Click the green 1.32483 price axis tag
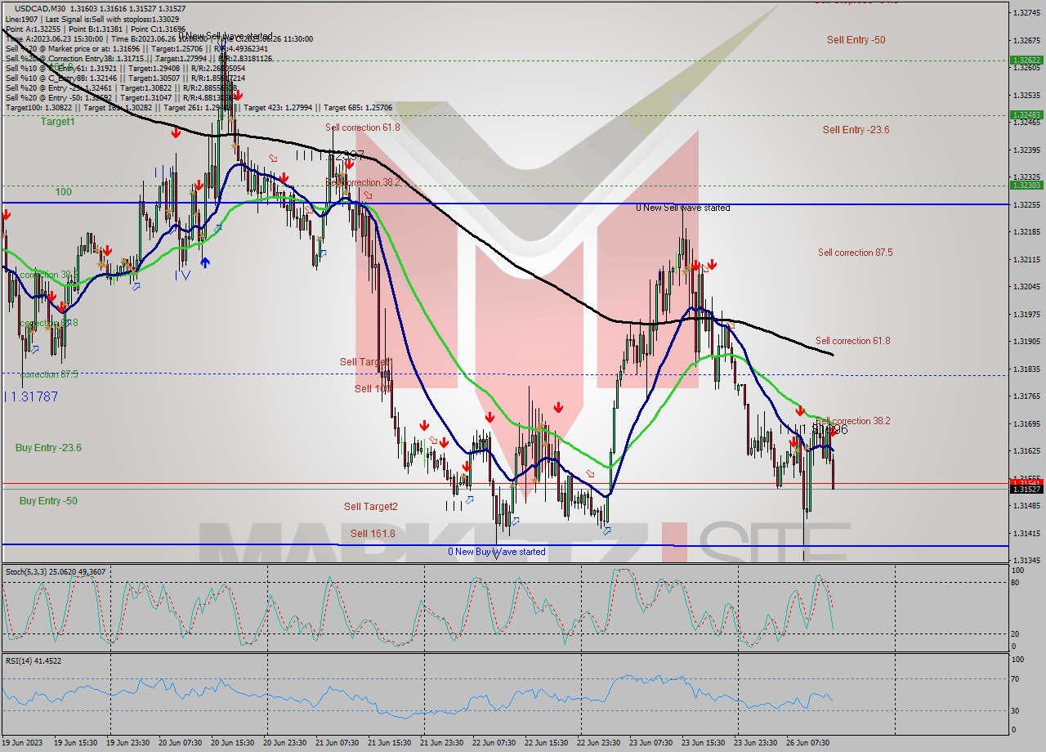Screen dimensions: 1046x752 [1026, 115]
